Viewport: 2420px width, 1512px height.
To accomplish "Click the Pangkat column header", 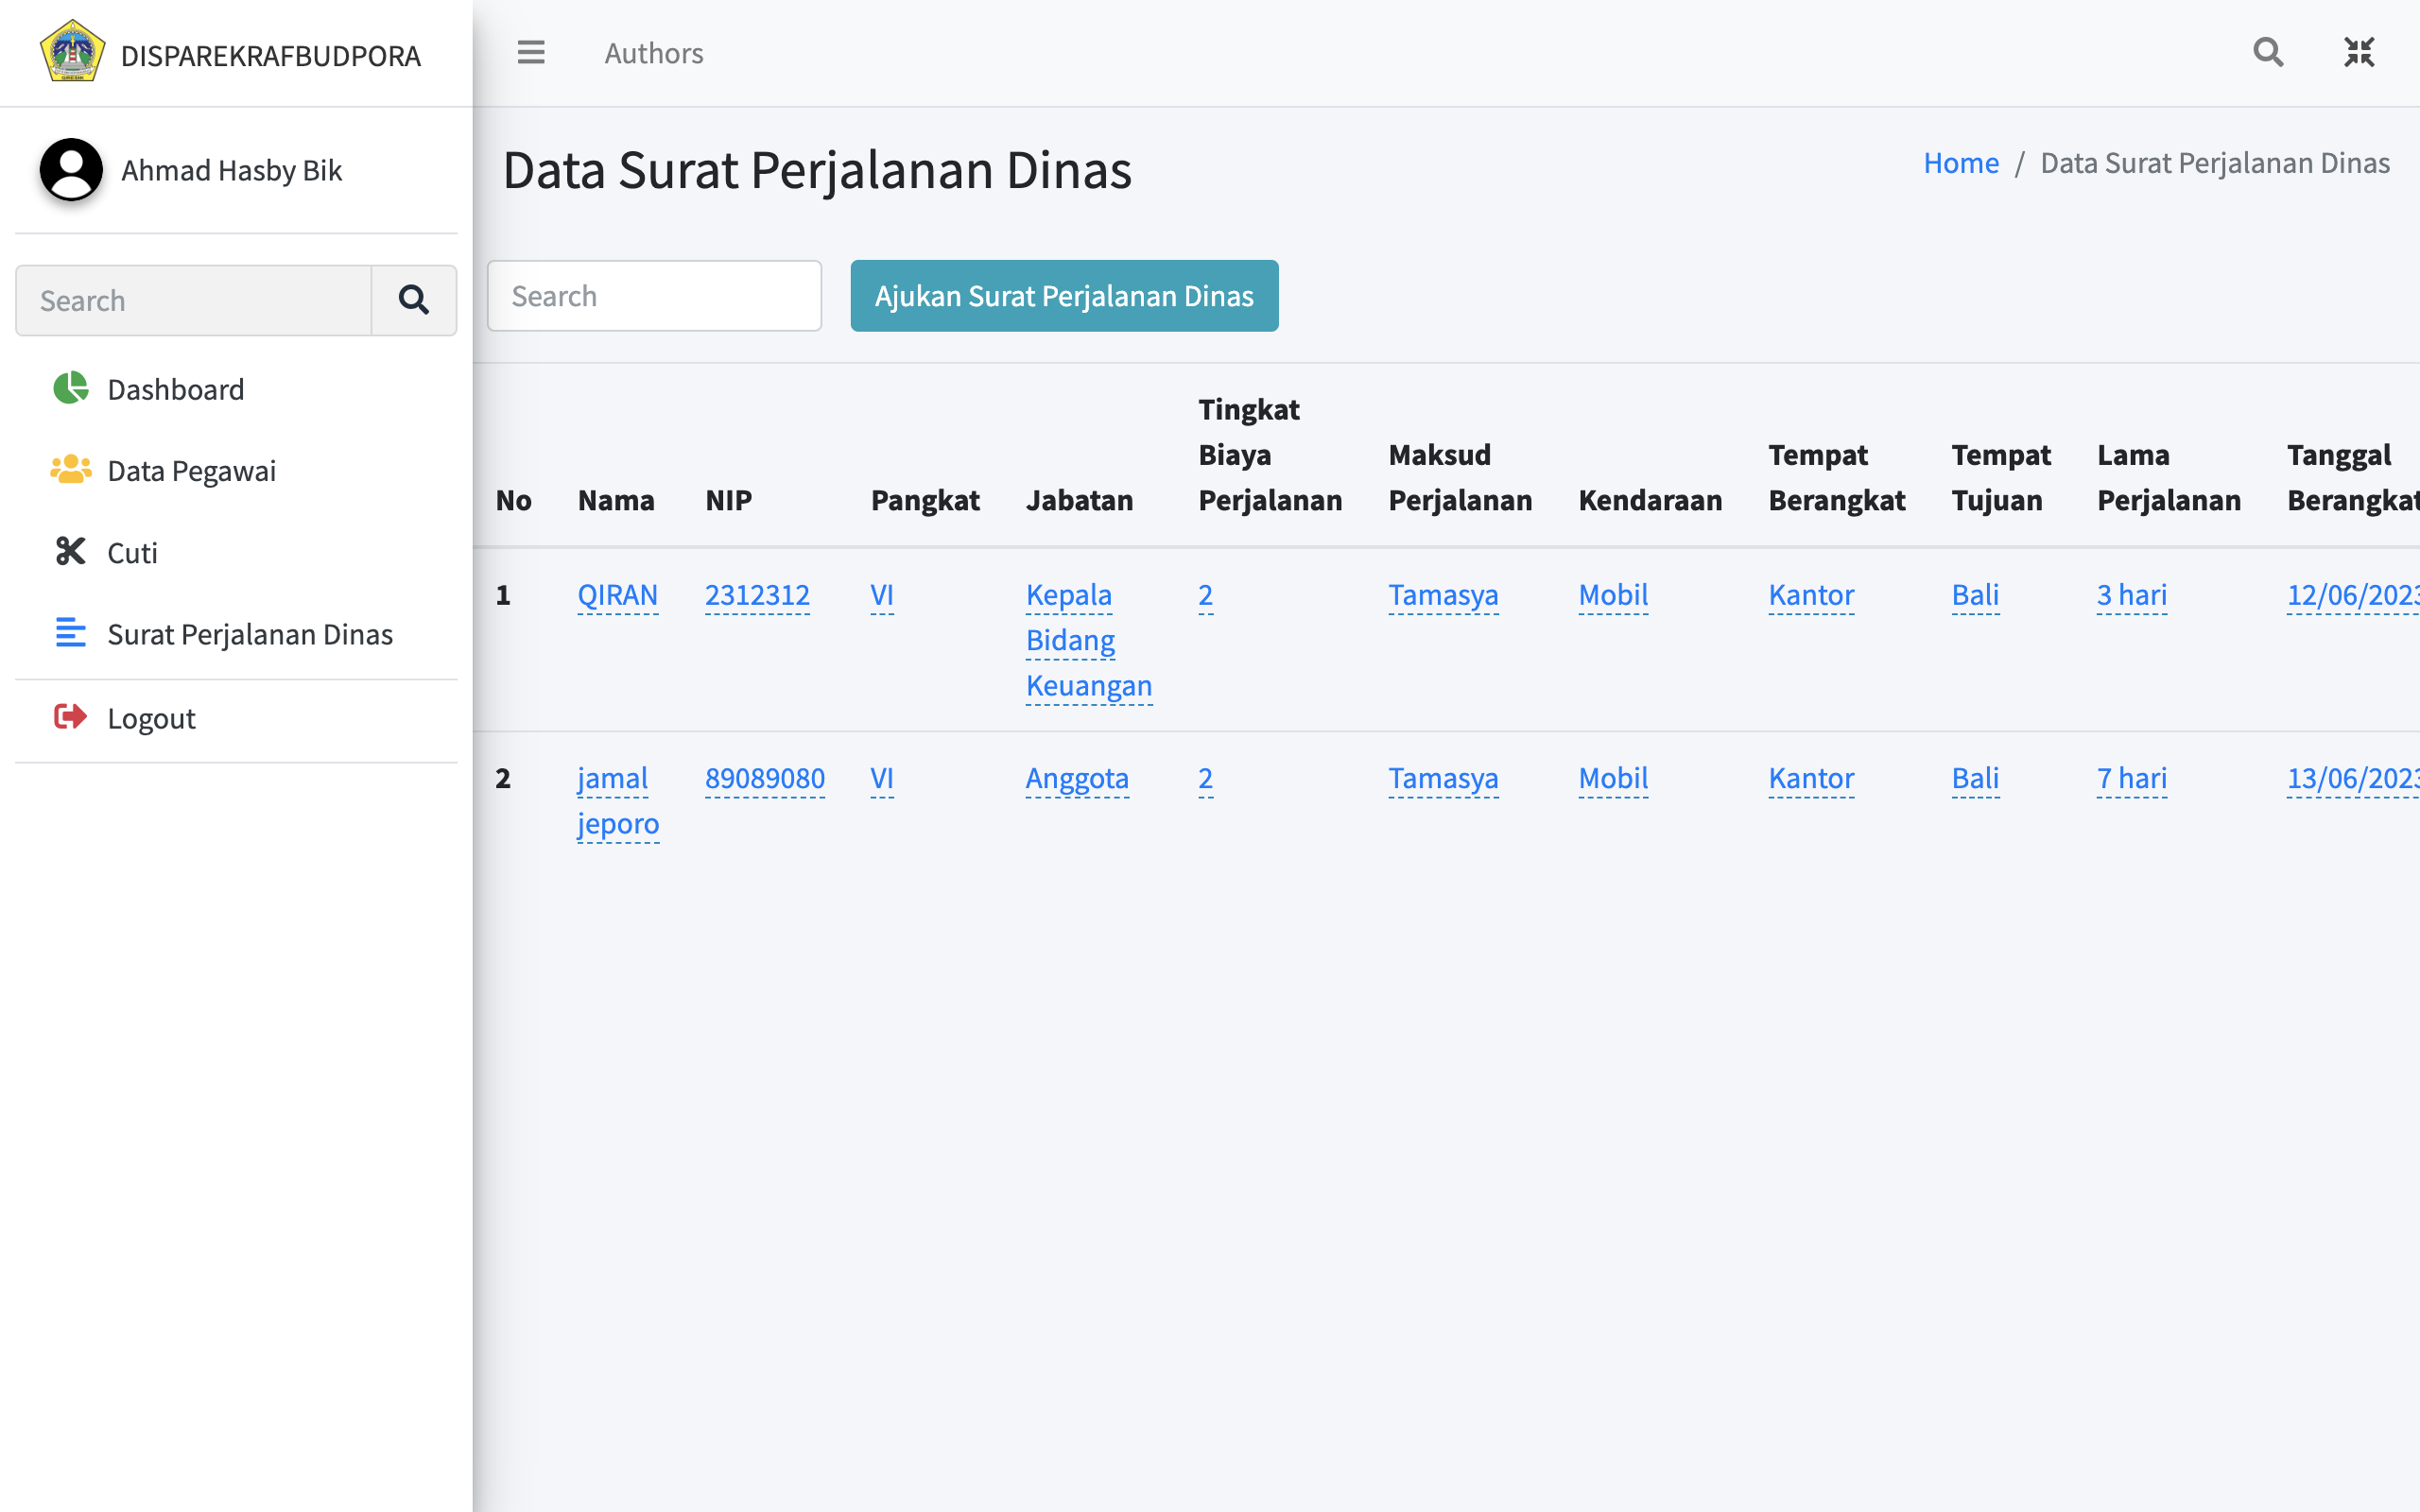I will click(x=925, y=500).
